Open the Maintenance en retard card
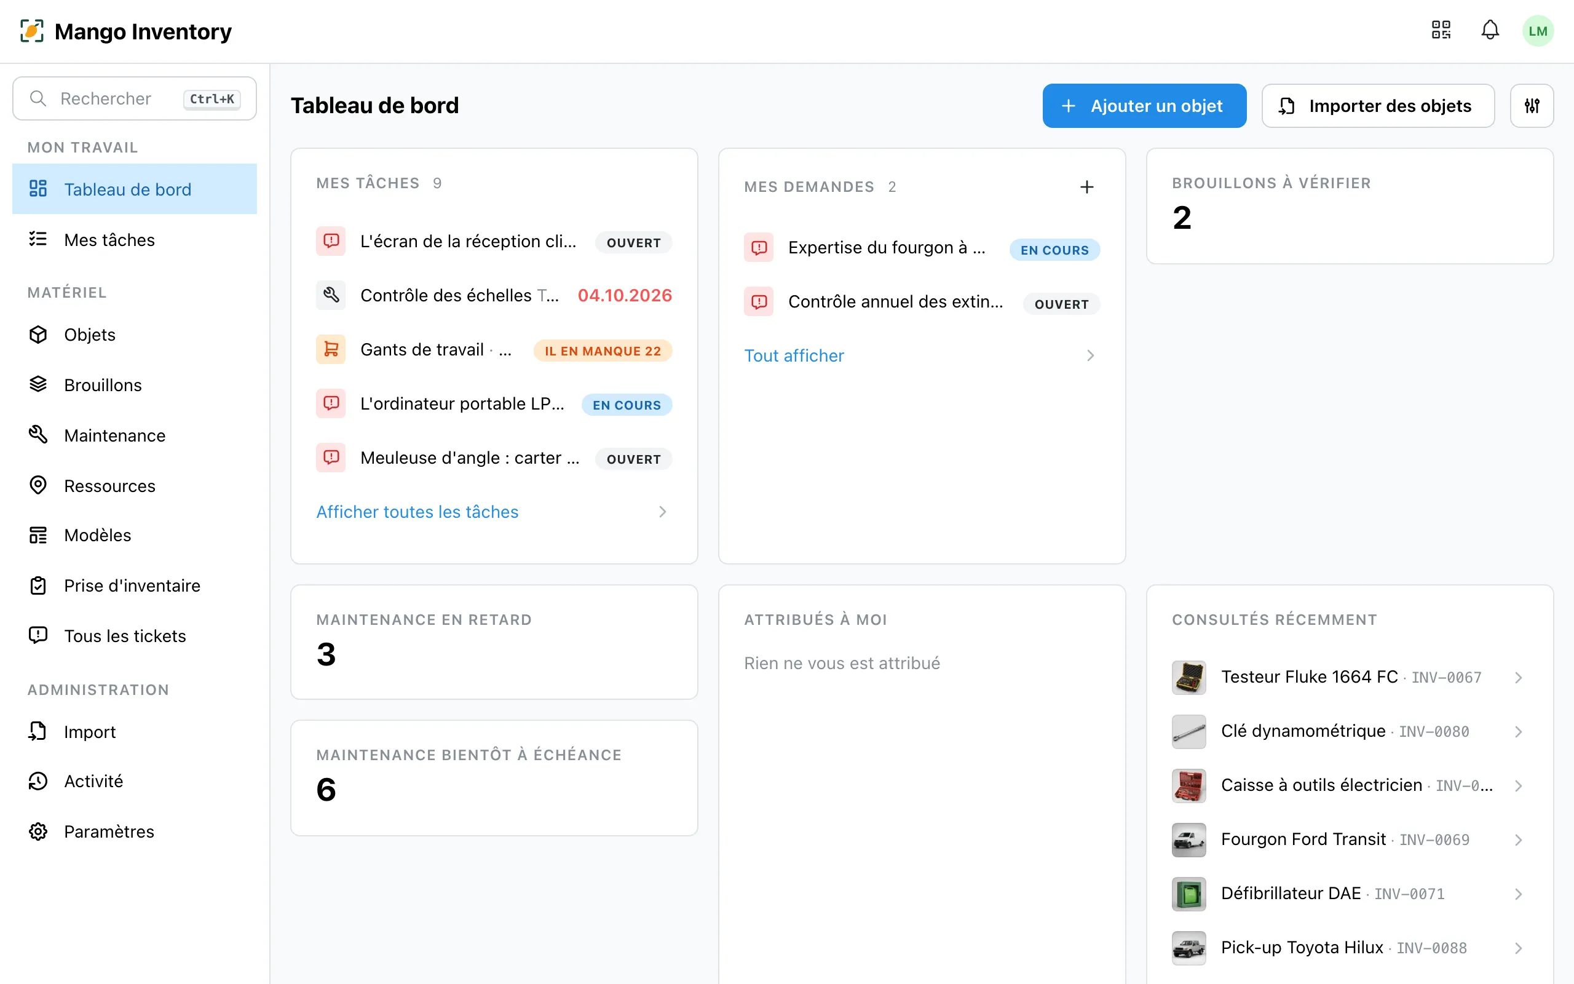The height and width of the screenshot is (984, 1574). [494, 641]
